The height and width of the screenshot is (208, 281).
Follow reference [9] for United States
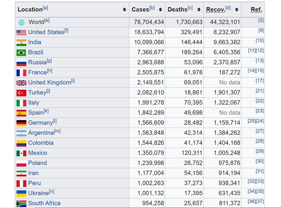tap(261, 31)
